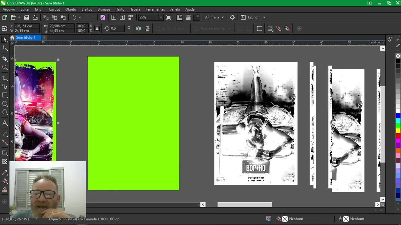Image resolution: width=401 pixels, height=225 pixels.
Task: Click the wrap text icon in property bar
Action: [270, 28]
